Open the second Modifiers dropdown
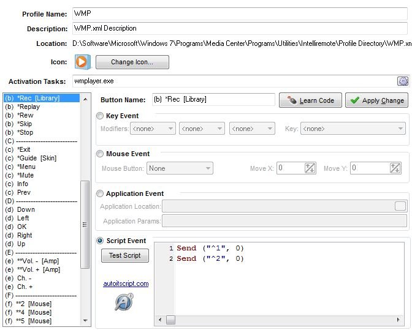 [202, 129]
